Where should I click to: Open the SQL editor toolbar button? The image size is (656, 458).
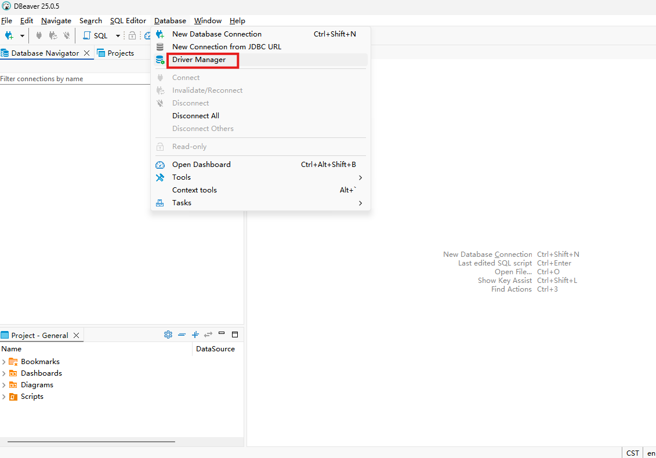pos(96,35)
